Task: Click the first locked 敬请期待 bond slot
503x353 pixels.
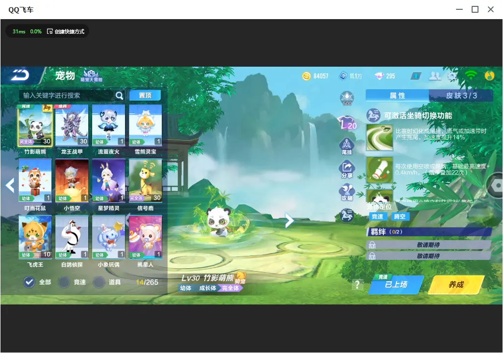Action: coord(428,245)
